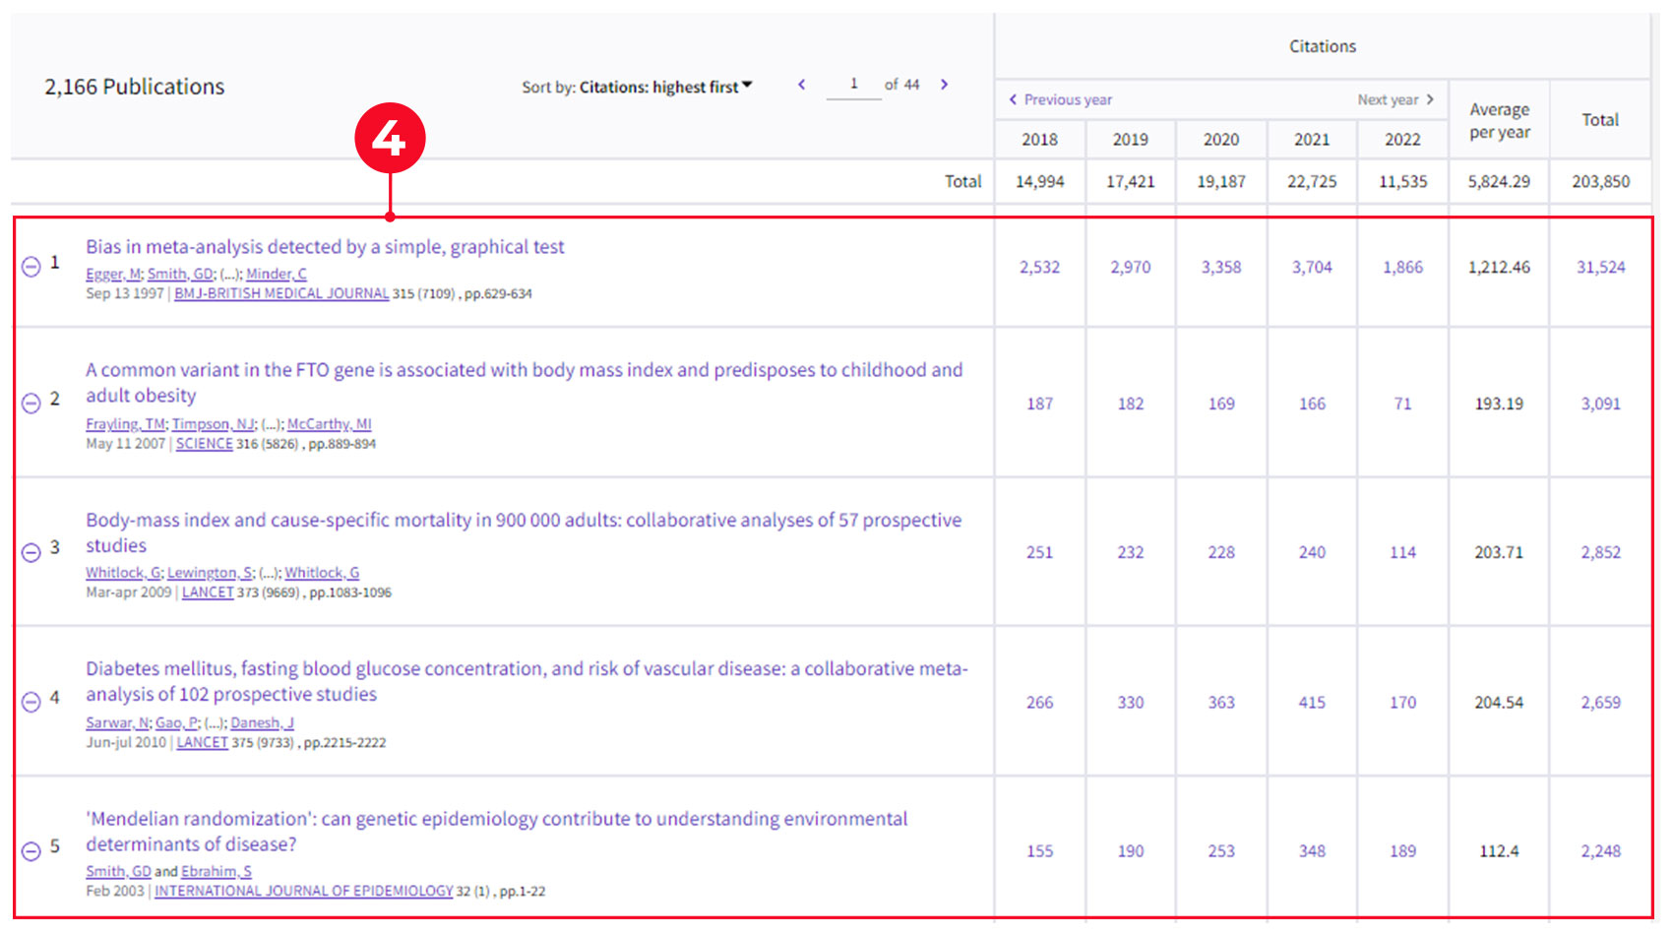Go to next page with right arrow
The height and width of the screenshot is (935, 1673).
tap(944, 85)
